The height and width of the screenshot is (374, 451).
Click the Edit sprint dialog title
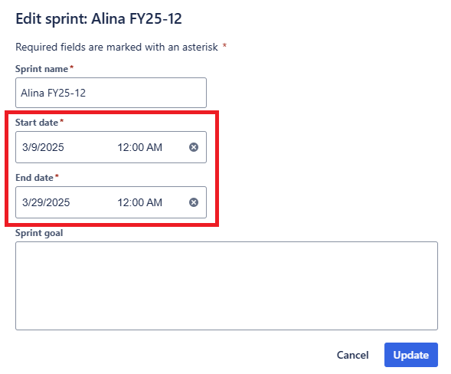[x=99, y=19]
